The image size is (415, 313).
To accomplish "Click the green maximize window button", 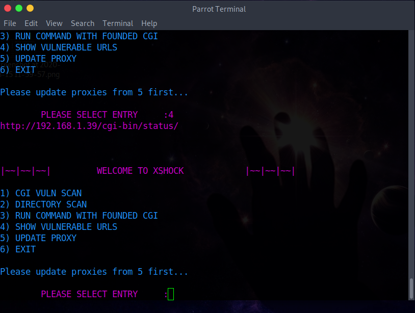I will (19, 9).
